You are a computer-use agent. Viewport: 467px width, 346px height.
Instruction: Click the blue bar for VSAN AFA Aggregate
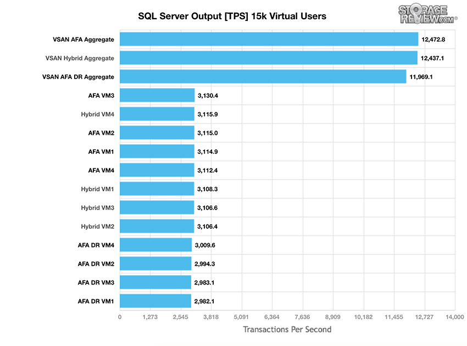269,40
